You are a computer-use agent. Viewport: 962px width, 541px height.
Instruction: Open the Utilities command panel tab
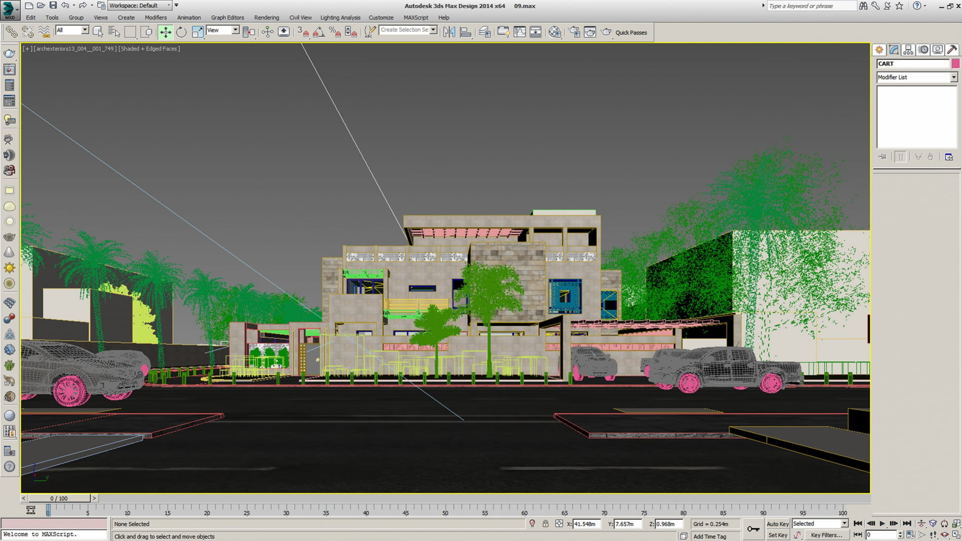(952, 50)
